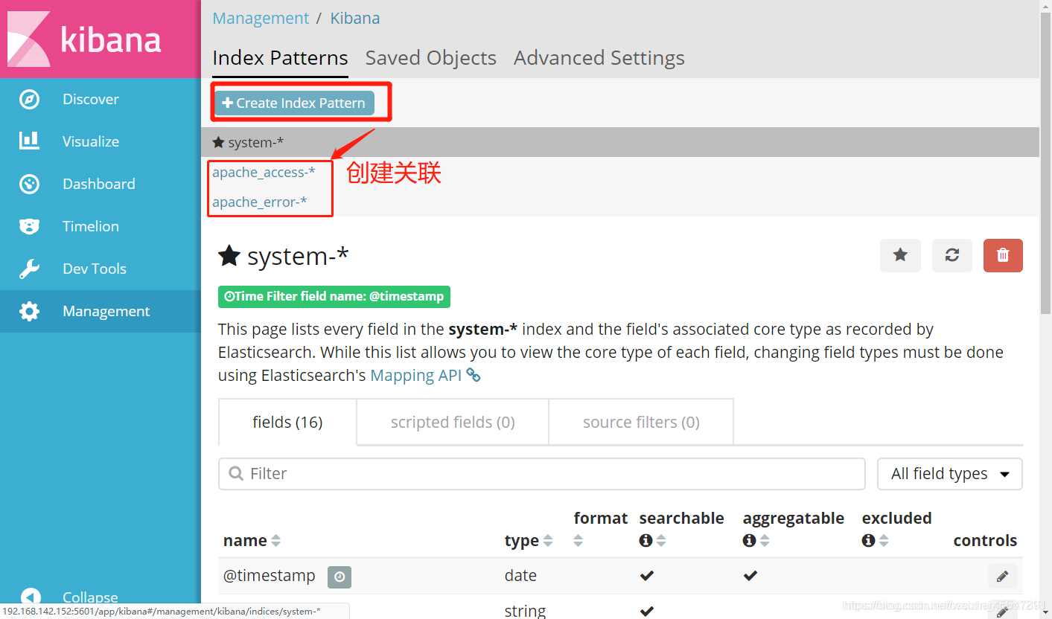
Task: Click excluded column info icon
Action: pyautogui.click(x=868, y=541)
